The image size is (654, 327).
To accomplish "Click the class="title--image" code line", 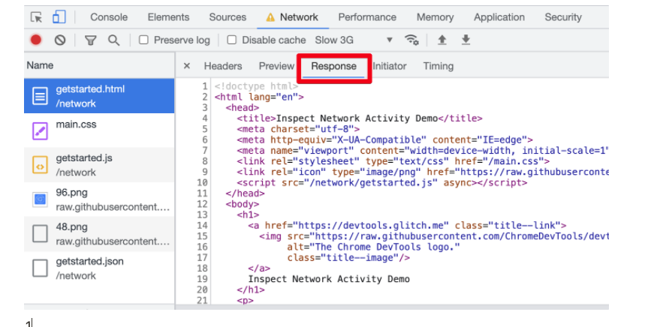I will click(x=348, y=258).
